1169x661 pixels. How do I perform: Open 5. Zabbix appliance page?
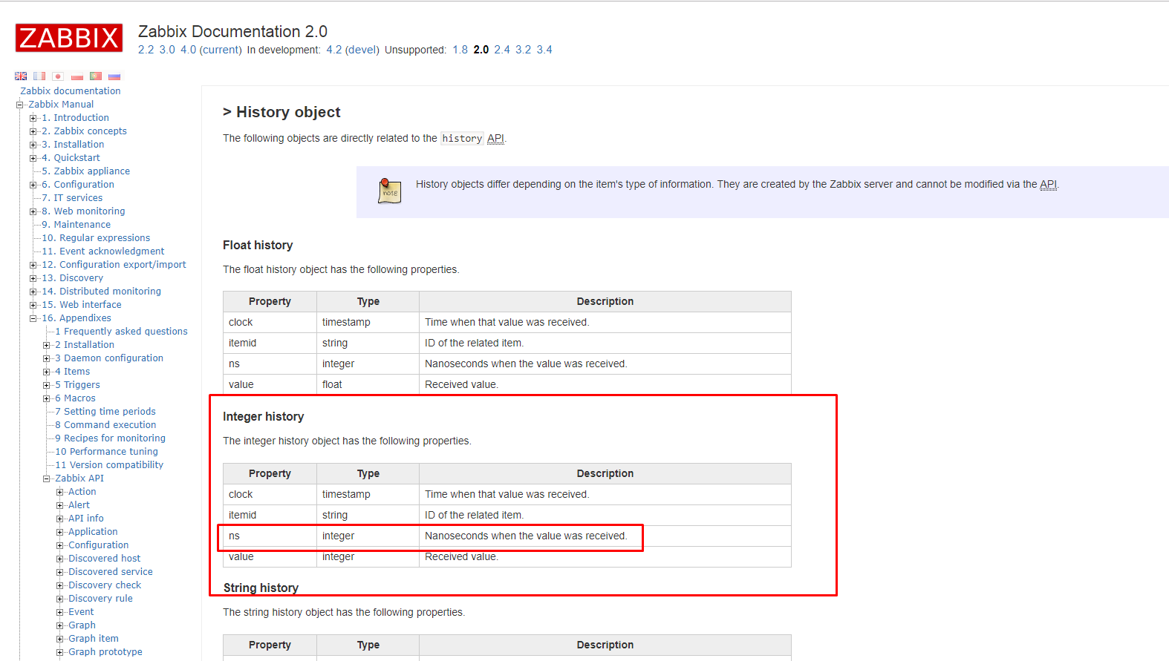85,171
